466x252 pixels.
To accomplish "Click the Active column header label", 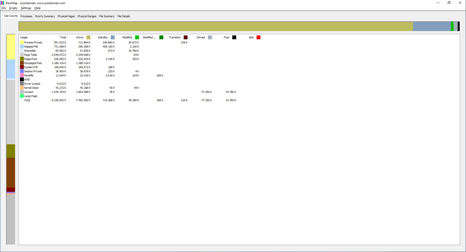I will (80, 37).
